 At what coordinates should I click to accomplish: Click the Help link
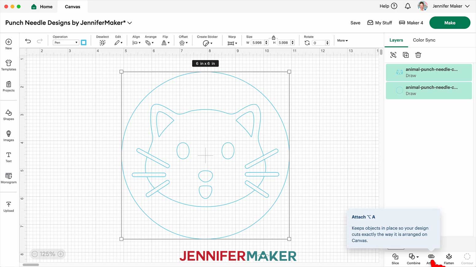384,6
